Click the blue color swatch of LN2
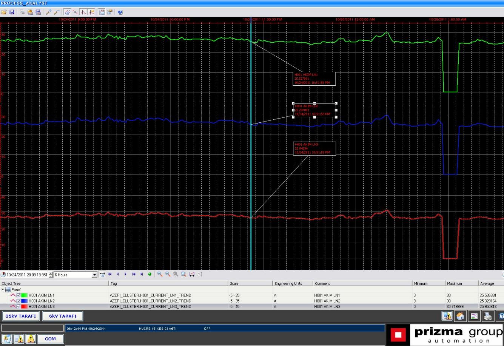Image resolution: width=504 pixels, height=346 pixels. click(x=24, y=301)
